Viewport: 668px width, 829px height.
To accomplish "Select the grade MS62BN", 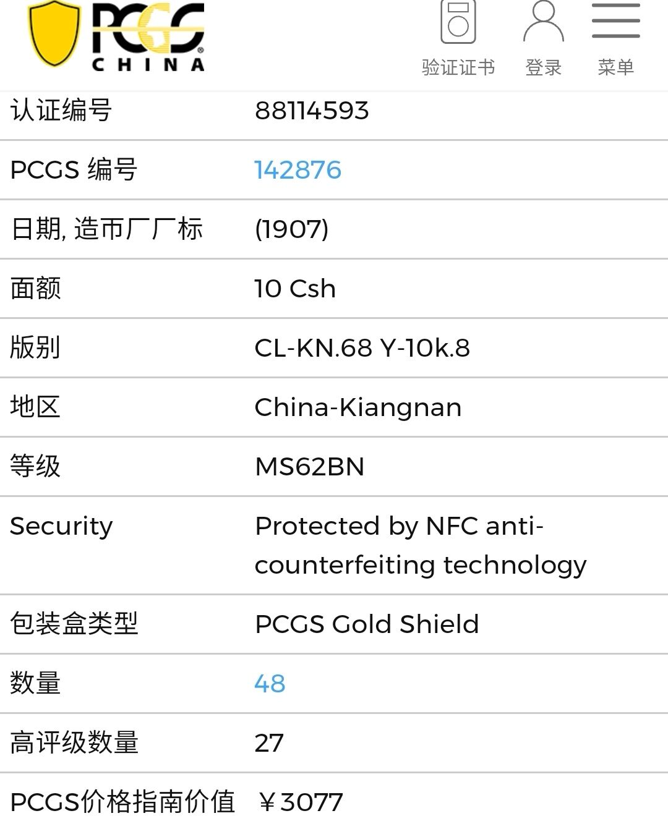I will click(x=309, y=467).
